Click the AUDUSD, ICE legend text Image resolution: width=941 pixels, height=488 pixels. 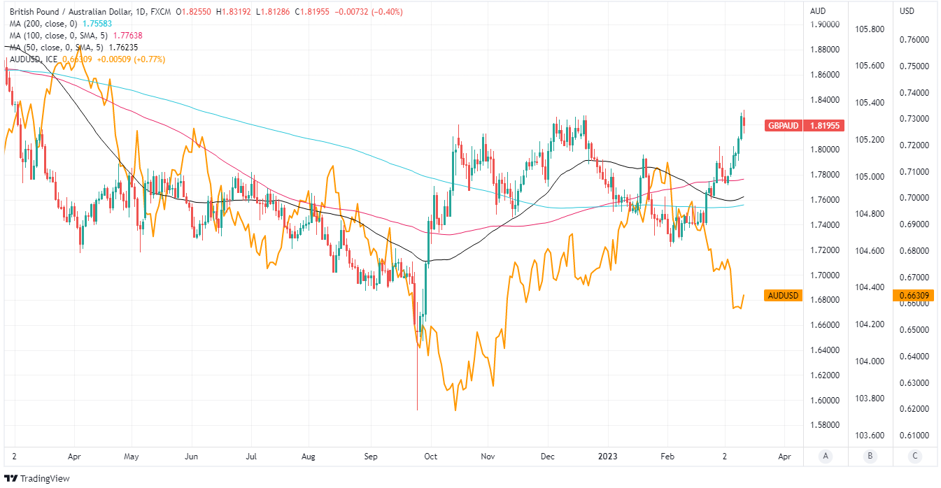pyautogui.click(x=34, y=59)
